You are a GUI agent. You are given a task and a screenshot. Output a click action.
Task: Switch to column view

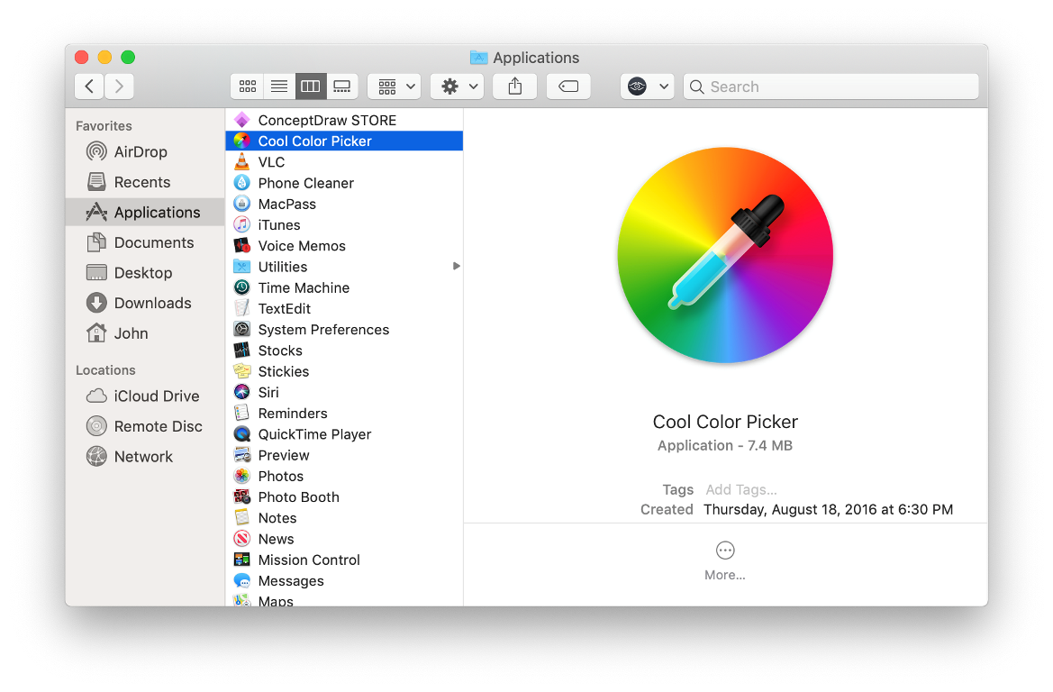pos(310,86)
